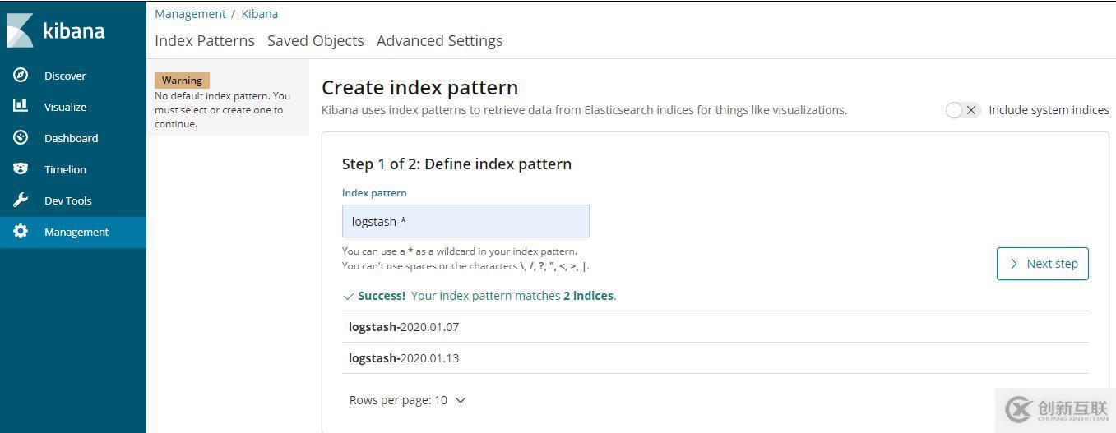
Task: Click the Dashboard gauge icon
Action: click(x=21, y=138)
